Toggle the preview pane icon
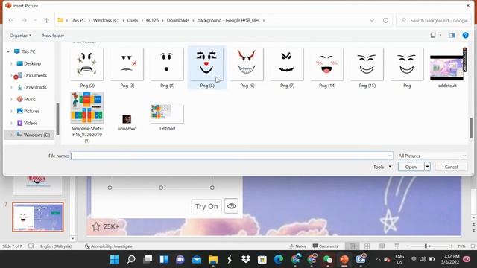 point(452,36)
